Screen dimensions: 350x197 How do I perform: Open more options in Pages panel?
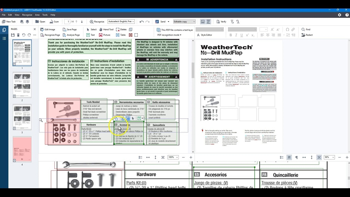pos(35,35)
